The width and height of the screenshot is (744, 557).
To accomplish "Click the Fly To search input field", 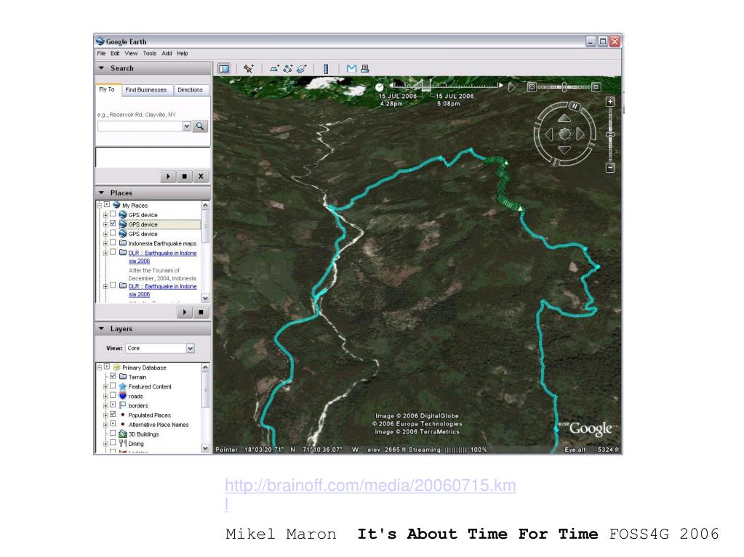I will [x=140, y=126].
